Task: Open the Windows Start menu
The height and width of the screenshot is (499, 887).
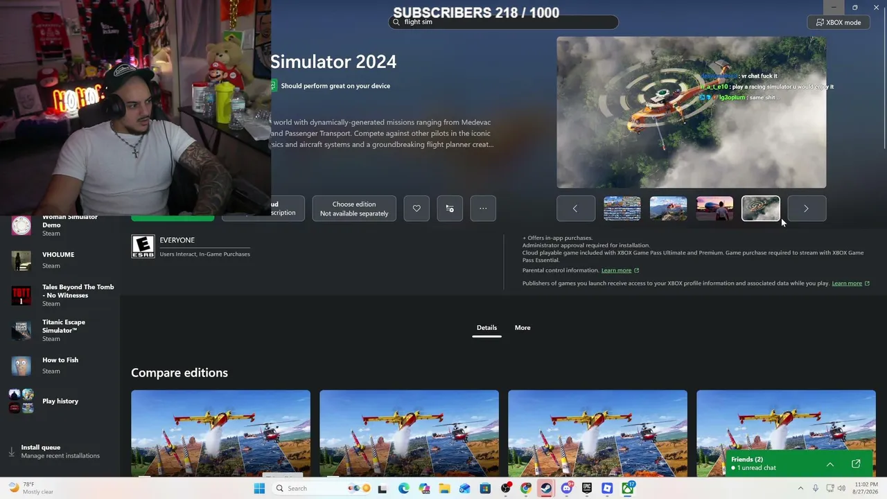Action: click(x=259, y=489)
